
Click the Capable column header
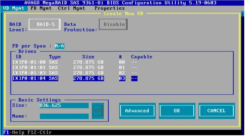pos(141,57)
